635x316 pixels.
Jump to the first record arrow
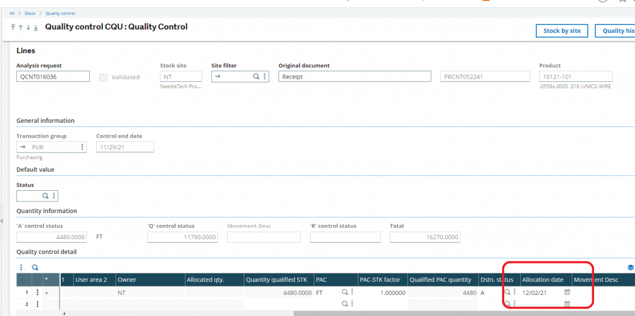pos(13,27)
